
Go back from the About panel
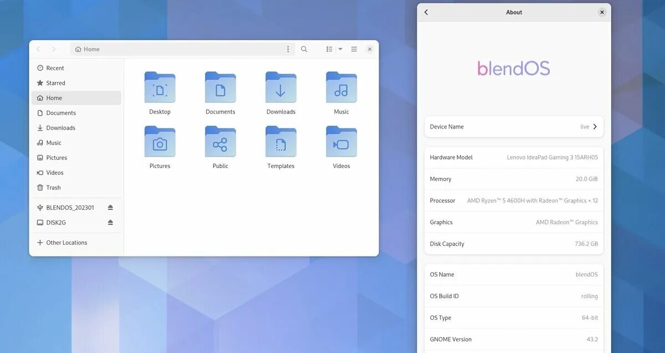pyautogui.click(x=426, y=12)
